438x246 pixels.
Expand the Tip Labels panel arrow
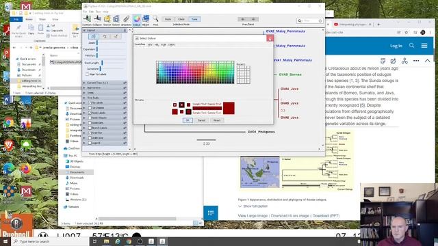coord(84,102)
